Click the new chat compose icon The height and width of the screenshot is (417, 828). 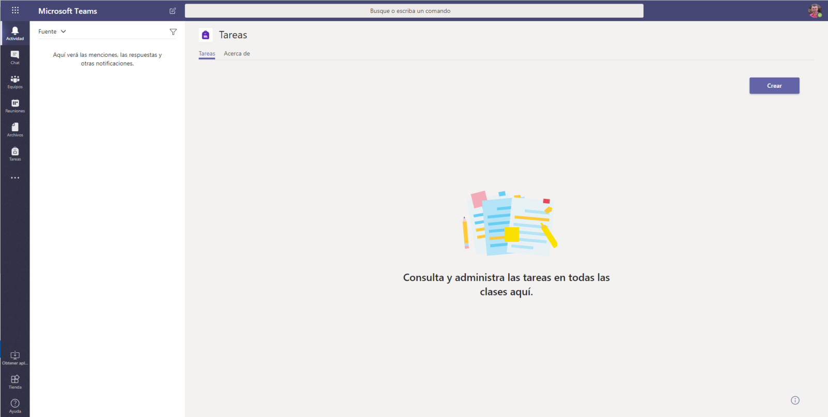pyautogui.click(x=173, y=11)
